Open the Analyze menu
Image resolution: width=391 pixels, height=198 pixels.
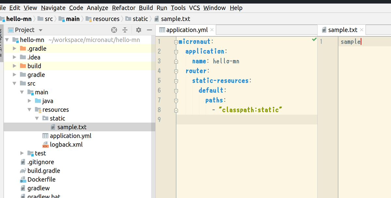[x=97, y=8]
